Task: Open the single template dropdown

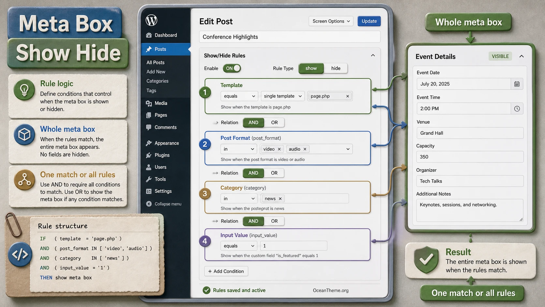Action: [x=283, y=96]
